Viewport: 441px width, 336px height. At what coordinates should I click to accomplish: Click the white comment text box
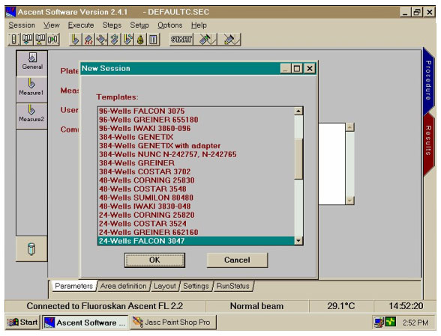tap(331, 164)
